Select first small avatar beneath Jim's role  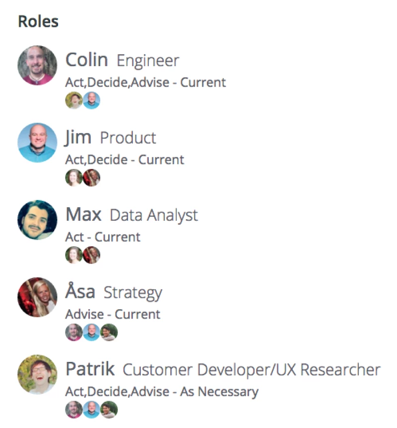coord(74,177)
